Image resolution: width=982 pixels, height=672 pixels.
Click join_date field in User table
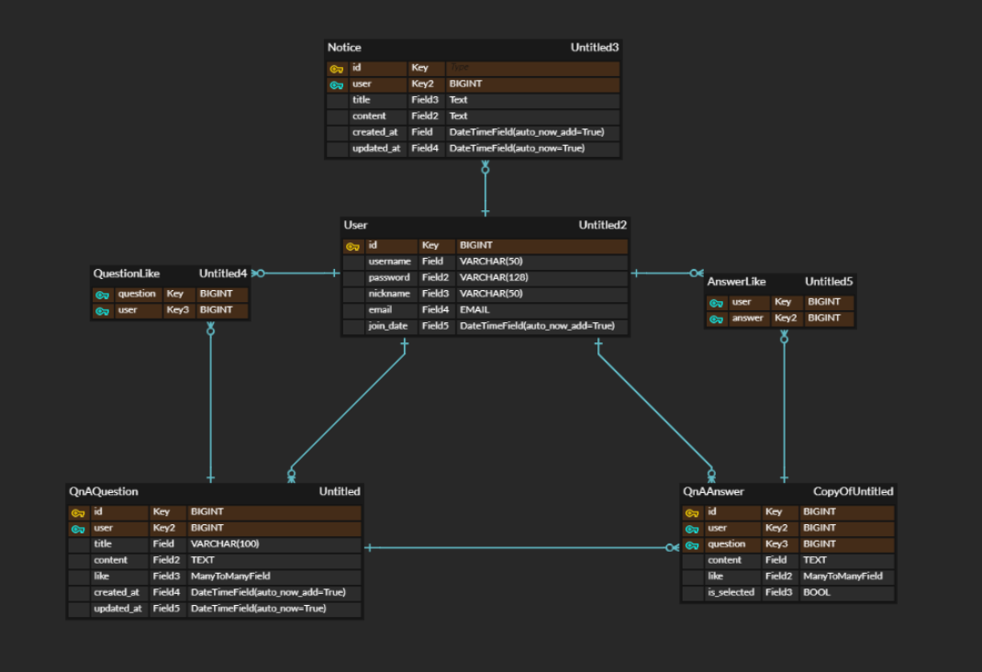(387, 326)
